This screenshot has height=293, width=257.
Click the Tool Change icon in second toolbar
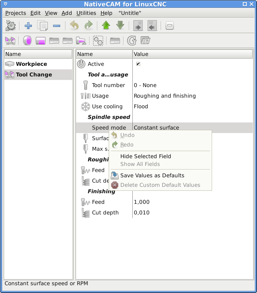(10, 41)
